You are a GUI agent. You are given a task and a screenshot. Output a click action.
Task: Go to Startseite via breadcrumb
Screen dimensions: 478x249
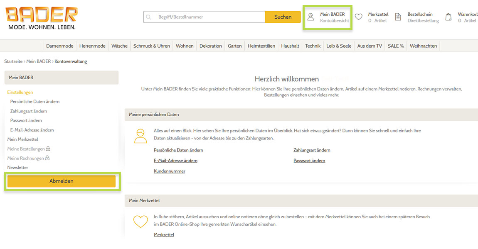pos(13,61)
